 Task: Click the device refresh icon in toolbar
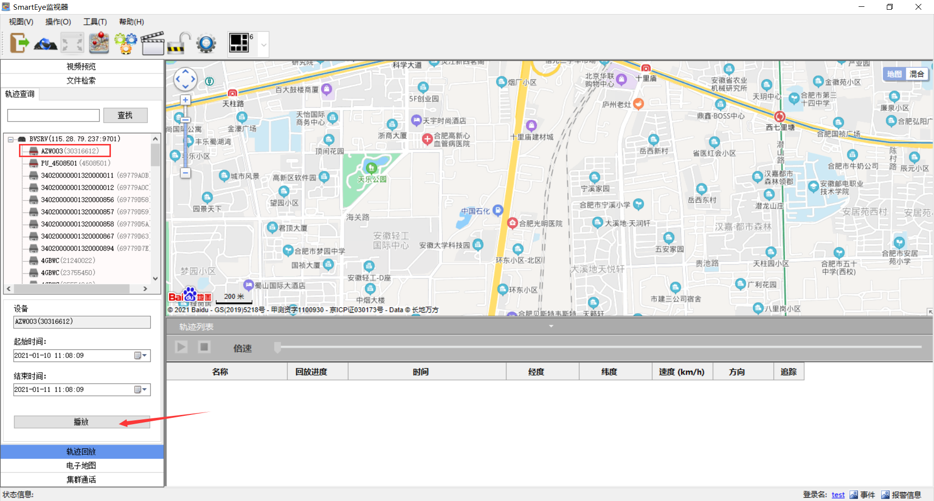[46, 43]
